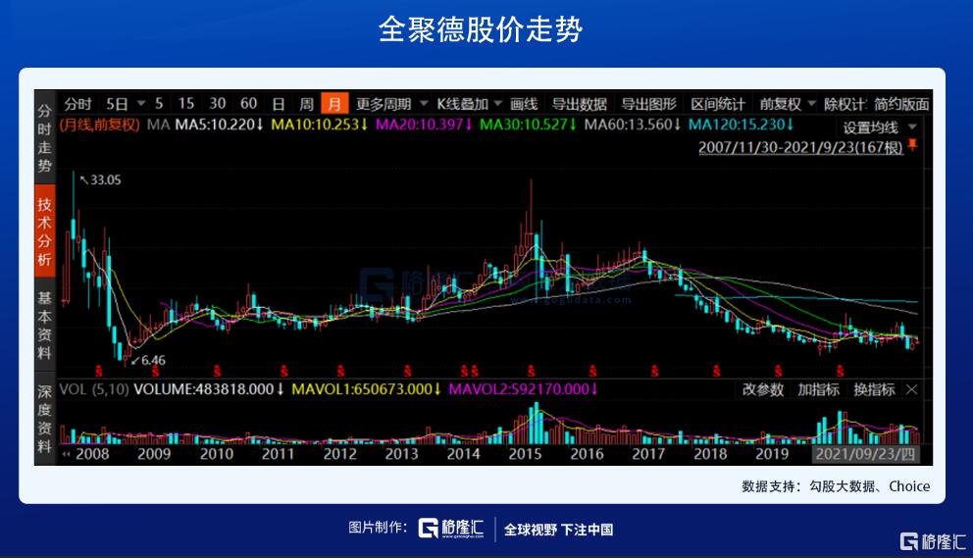This screenshot has height=558, width=973.
Task: Click the orange pin icon beside date range
Action: pos(912,145)
